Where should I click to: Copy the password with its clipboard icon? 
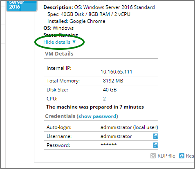pyautogui.click(x=155, y=145)
